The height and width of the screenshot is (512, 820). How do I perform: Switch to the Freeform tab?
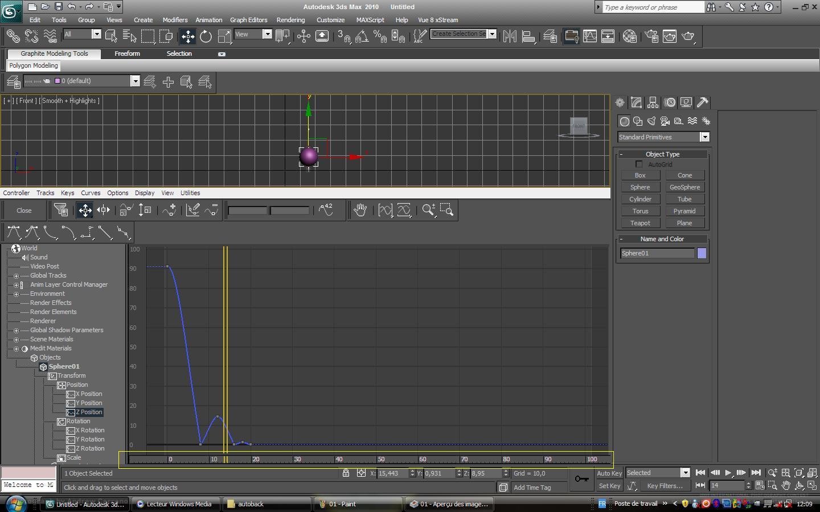[x=127, y=53]
